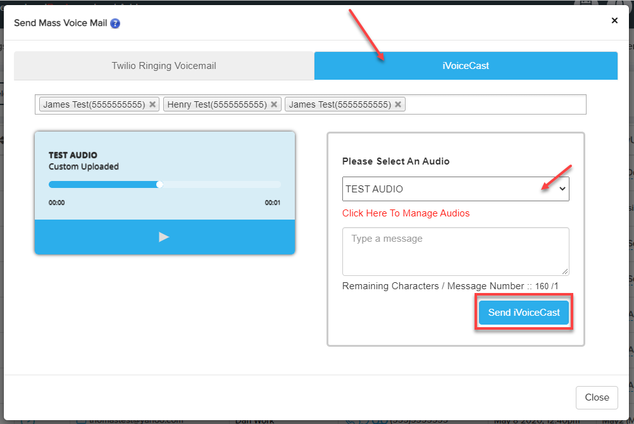Select the iVoiceCast tab
Viewport: 634px width, 424px height.
point(466,66)
